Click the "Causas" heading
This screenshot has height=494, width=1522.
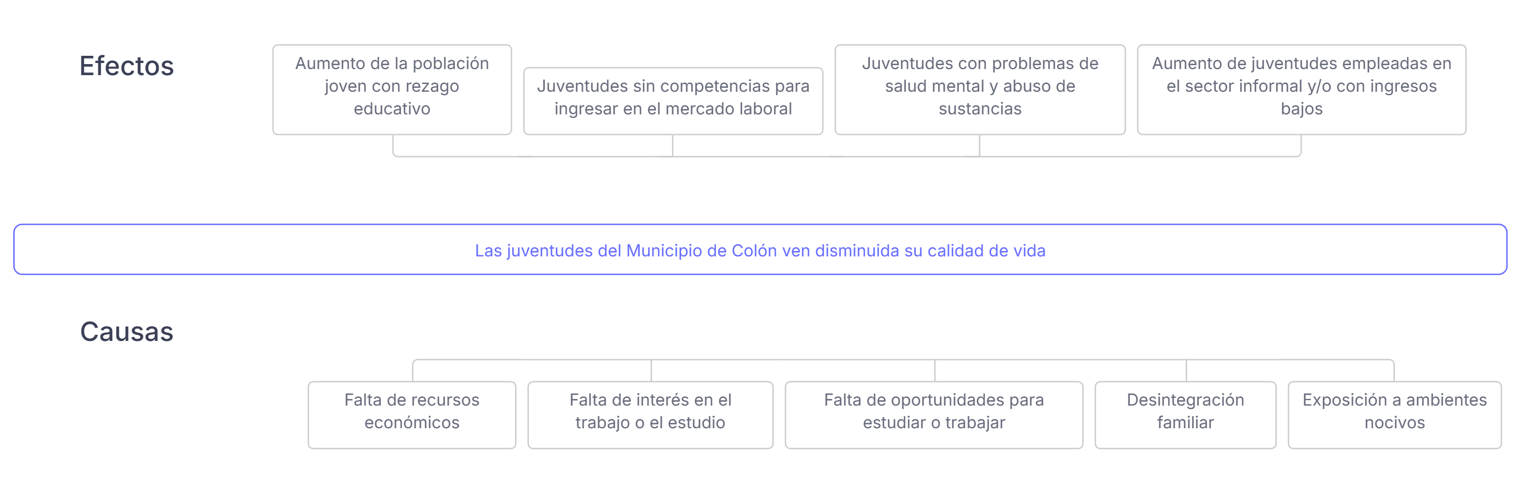point(127,332)
